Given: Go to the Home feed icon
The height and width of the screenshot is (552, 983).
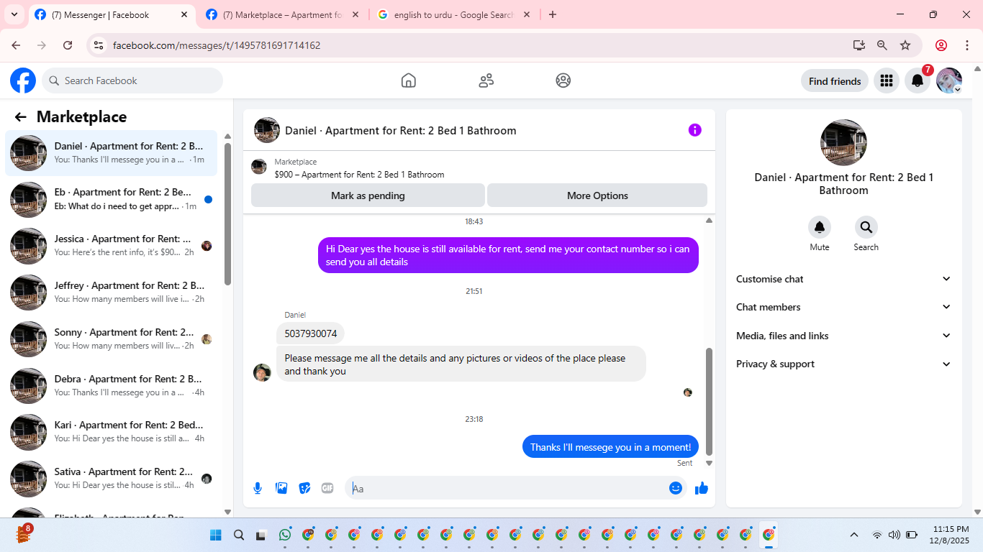Looking at the screenshot, I should pos(409,80).
